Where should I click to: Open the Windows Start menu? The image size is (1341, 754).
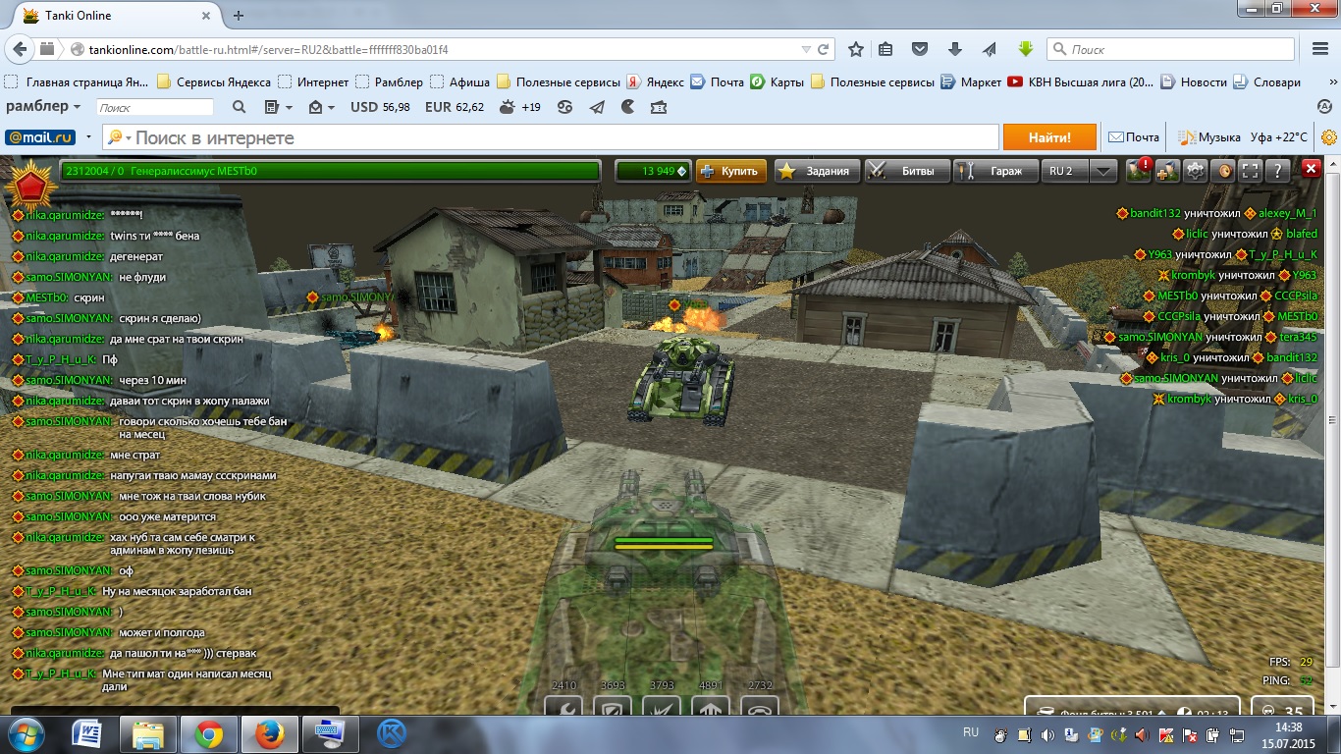(x=27, y=733)
